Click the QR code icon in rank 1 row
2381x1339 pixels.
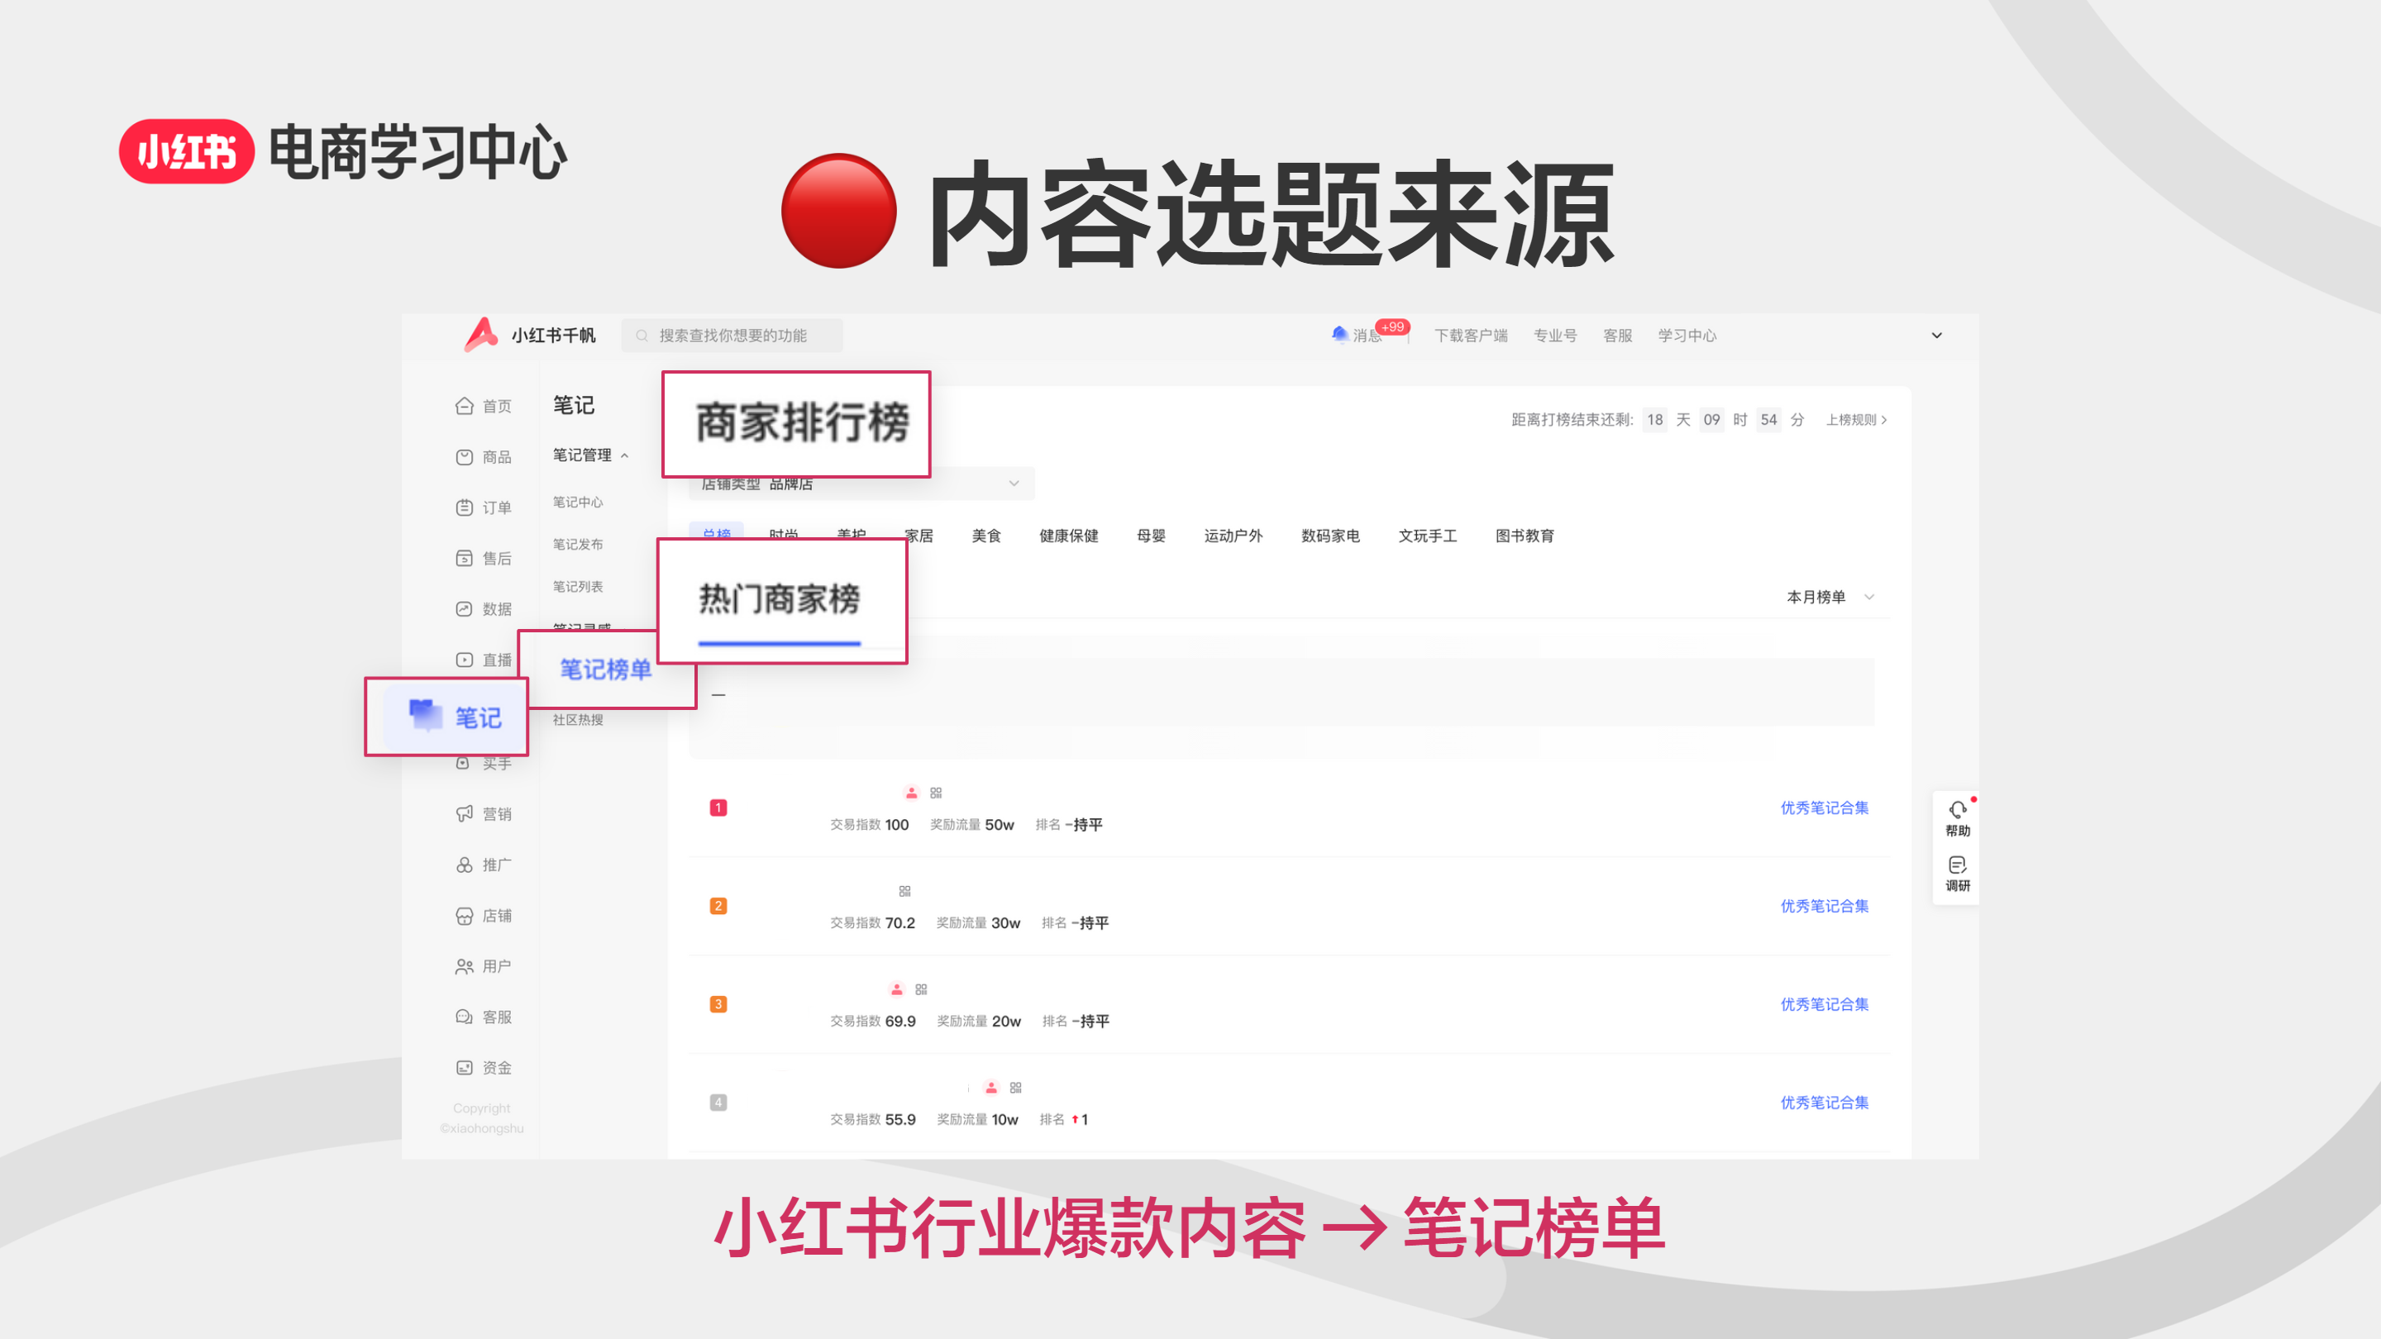[935, 793]
